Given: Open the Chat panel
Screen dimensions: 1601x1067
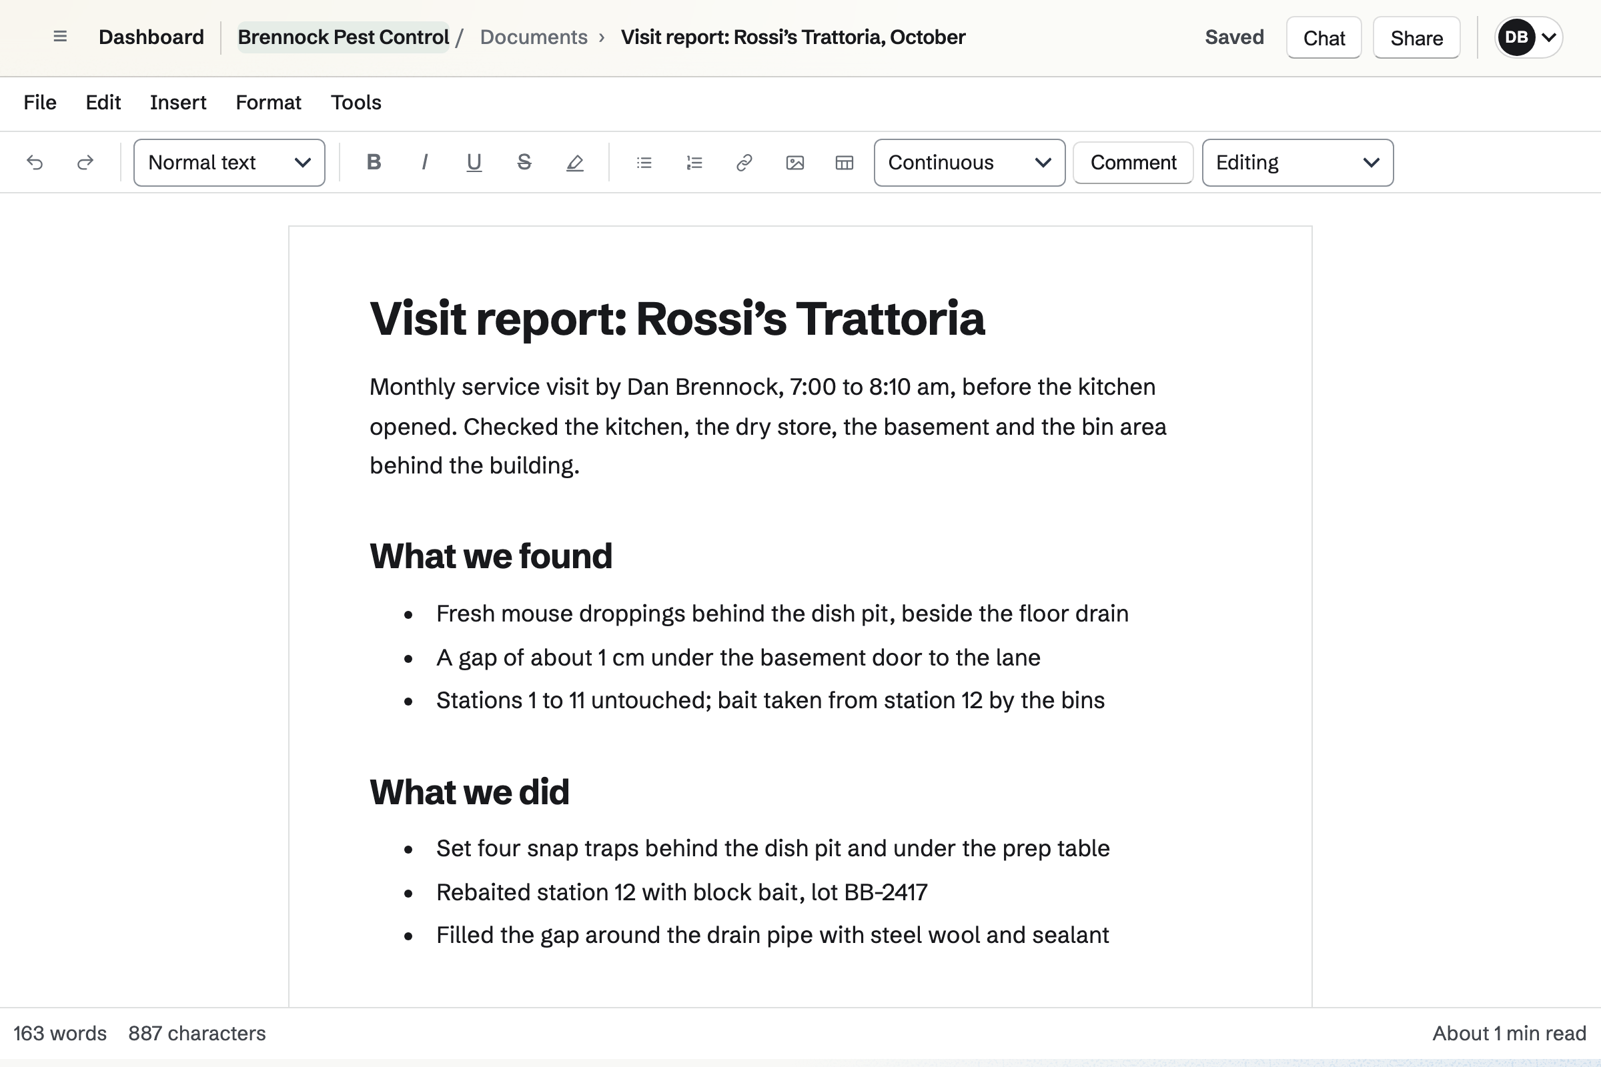Looking at the screenshot, I should coord(1324,37).
